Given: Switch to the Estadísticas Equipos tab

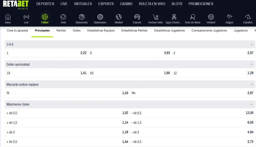Looking at the screenshot, I should 101,30.
